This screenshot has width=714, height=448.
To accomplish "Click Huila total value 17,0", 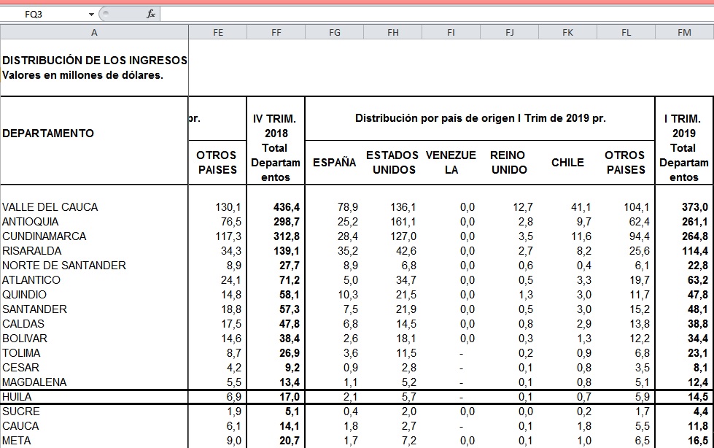I will [x=290, y=396].
